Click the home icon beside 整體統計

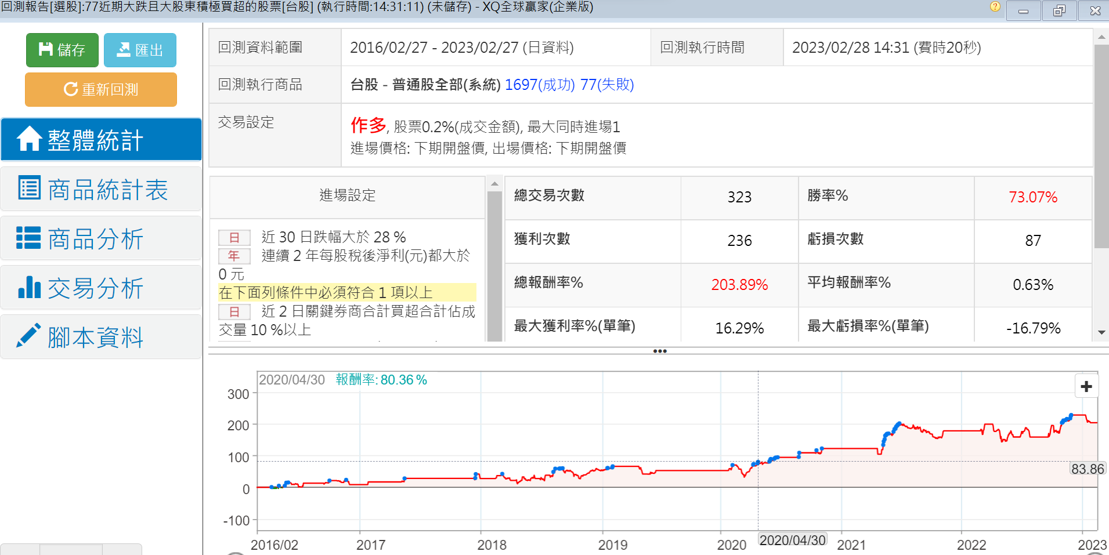coord(29,139)
